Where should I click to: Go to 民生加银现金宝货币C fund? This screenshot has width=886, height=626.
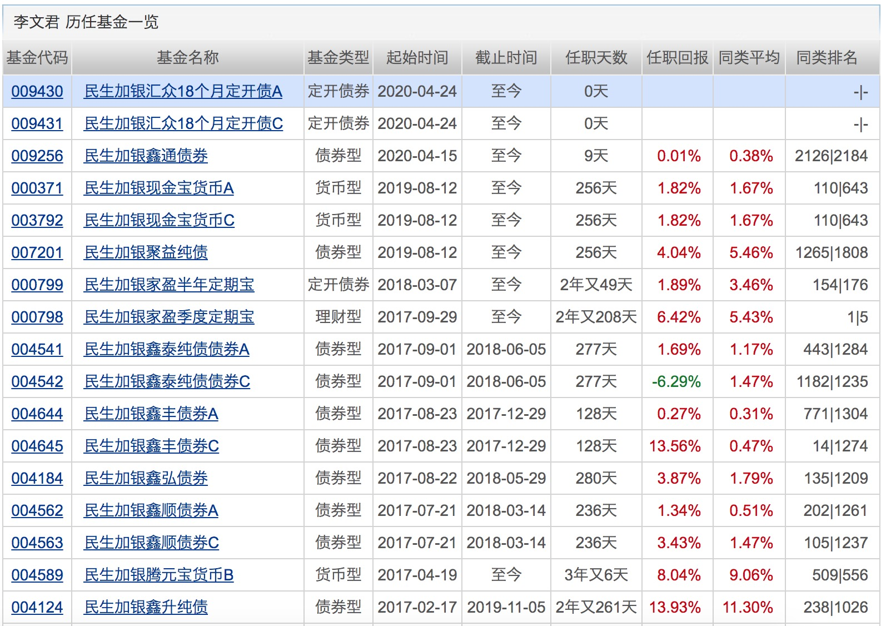click(160, 220)
